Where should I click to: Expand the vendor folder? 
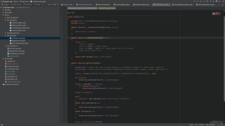click(3, 59)
